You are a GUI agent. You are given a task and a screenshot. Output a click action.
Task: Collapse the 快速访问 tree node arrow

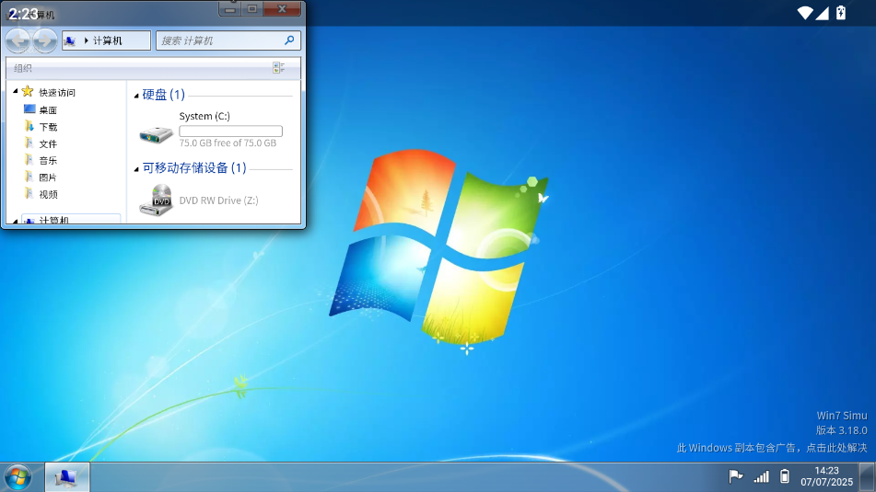point(16,91)
